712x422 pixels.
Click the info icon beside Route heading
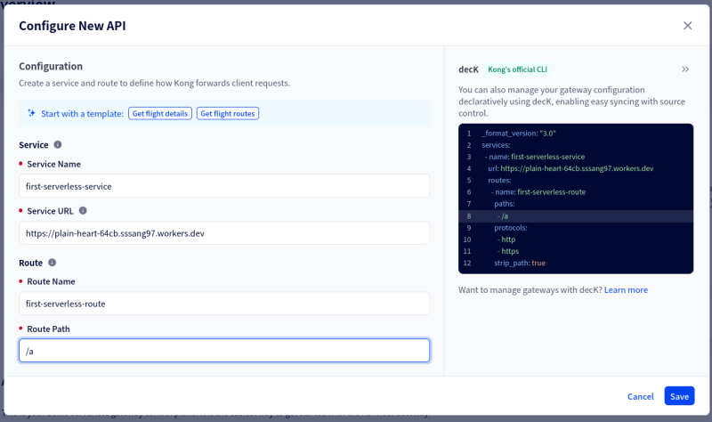52,263
